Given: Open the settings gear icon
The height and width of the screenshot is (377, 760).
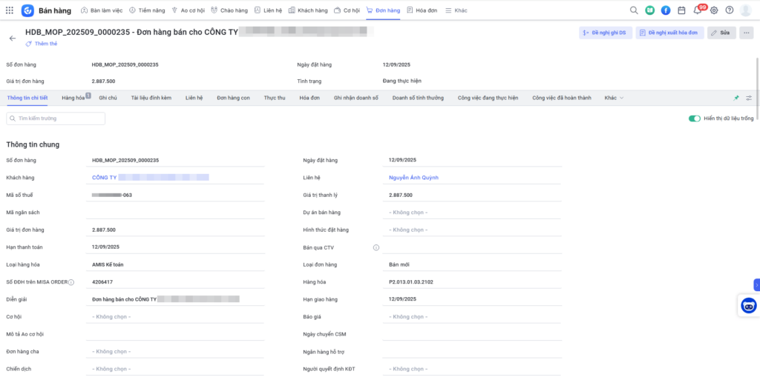Looking at the screenshot, I should 714,10.
